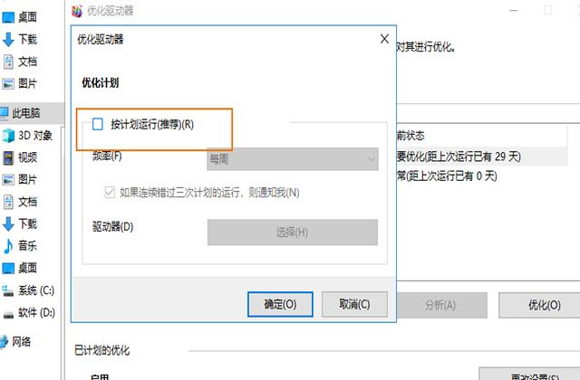The width and height of the screenshot is (580, 380).
Task: Click the 选择(H) drives button
Action: pos(293,233)
